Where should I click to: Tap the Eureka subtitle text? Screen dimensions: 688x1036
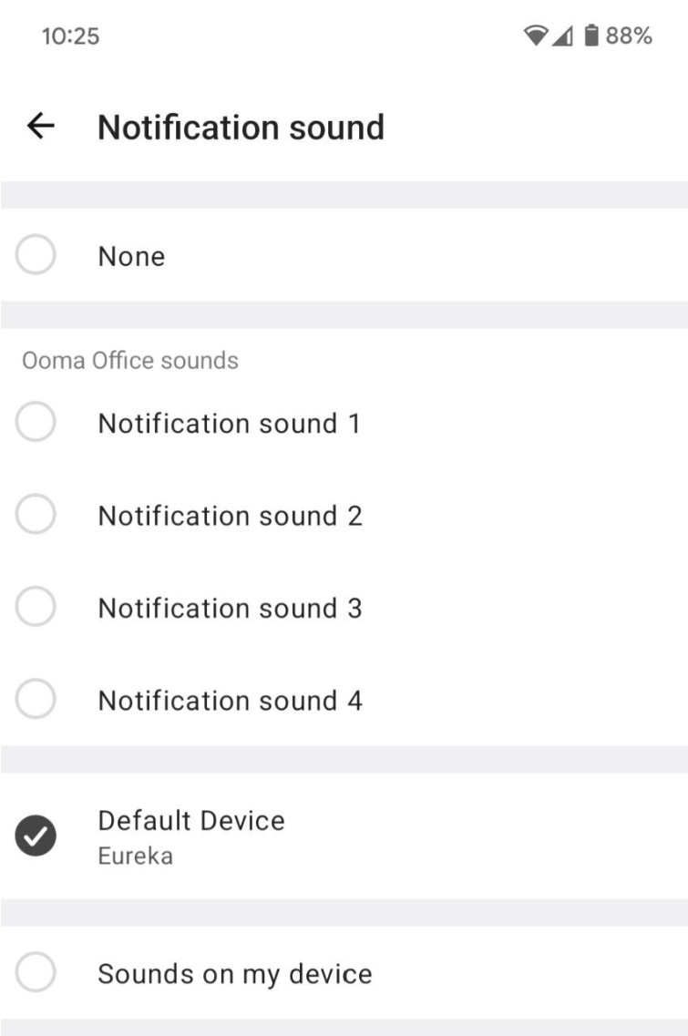pyautogui.click(x=136, y=856)
